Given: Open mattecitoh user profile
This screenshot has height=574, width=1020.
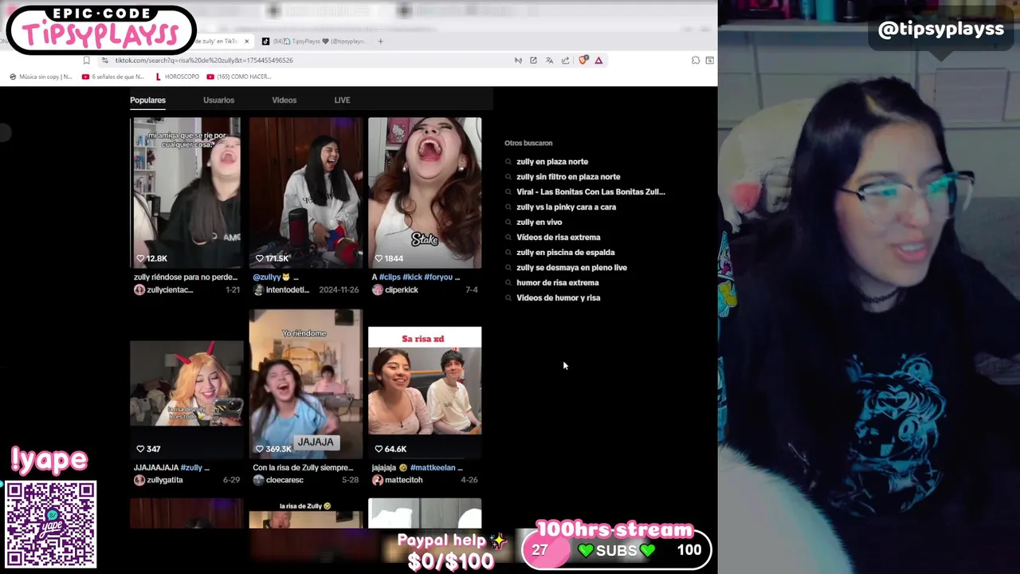Looking at the screenshot, I should pyautogui.click(x=404, y=480).
